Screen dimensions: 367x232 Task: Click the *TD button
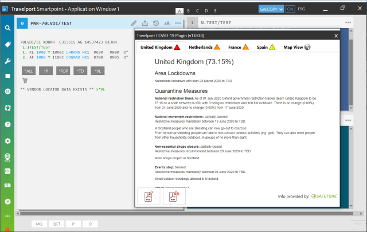(80, 71)
